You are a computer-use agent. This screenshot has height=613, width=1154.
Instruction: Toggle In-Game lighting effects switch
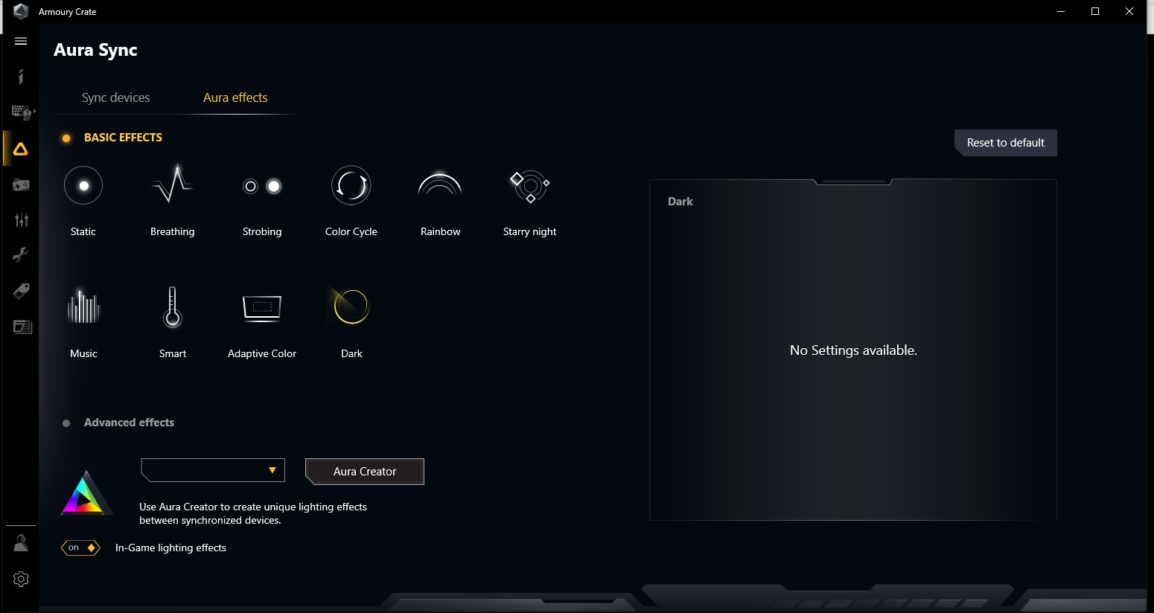pyautogui.click(x=80, y=548)
